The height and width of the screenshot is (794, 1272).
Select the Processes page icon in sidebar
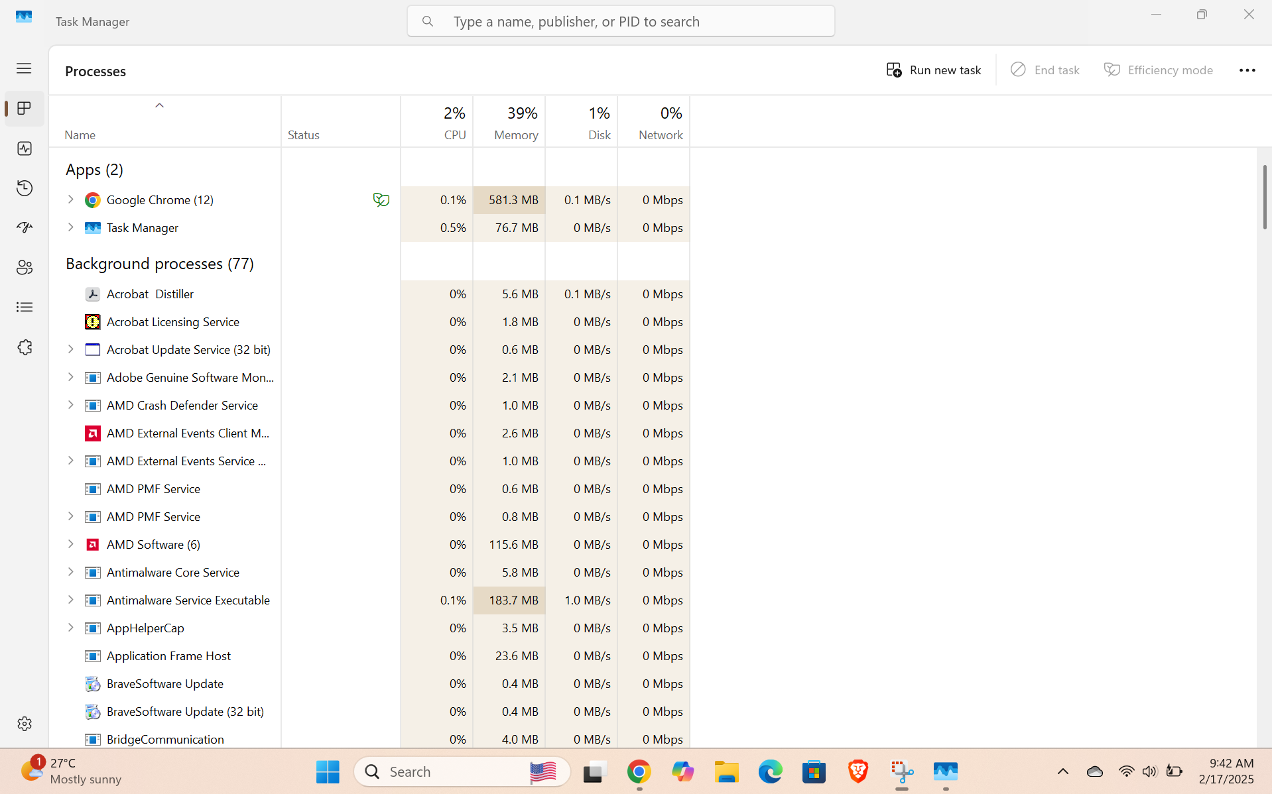click(25, 109)
